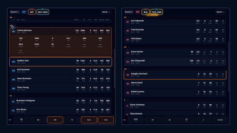The image size is (237, 133).
Task: Click DT icon beside Phil Dokes
Action: tap(127, 40)
